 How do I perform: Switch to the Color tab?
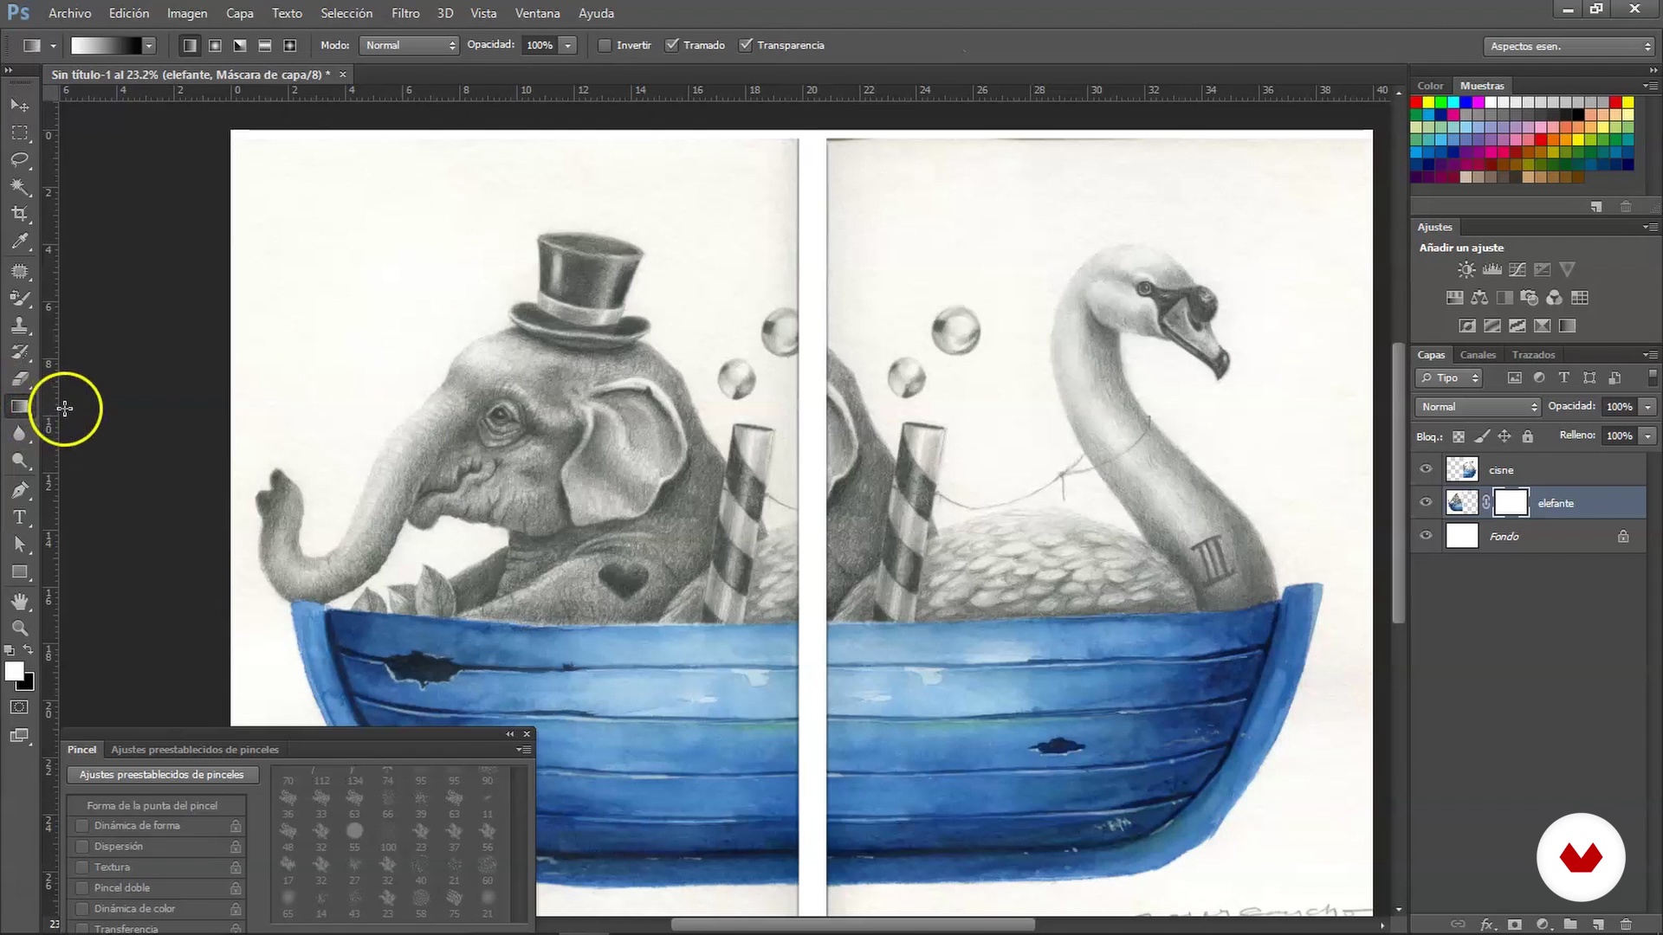point(1430,86)
